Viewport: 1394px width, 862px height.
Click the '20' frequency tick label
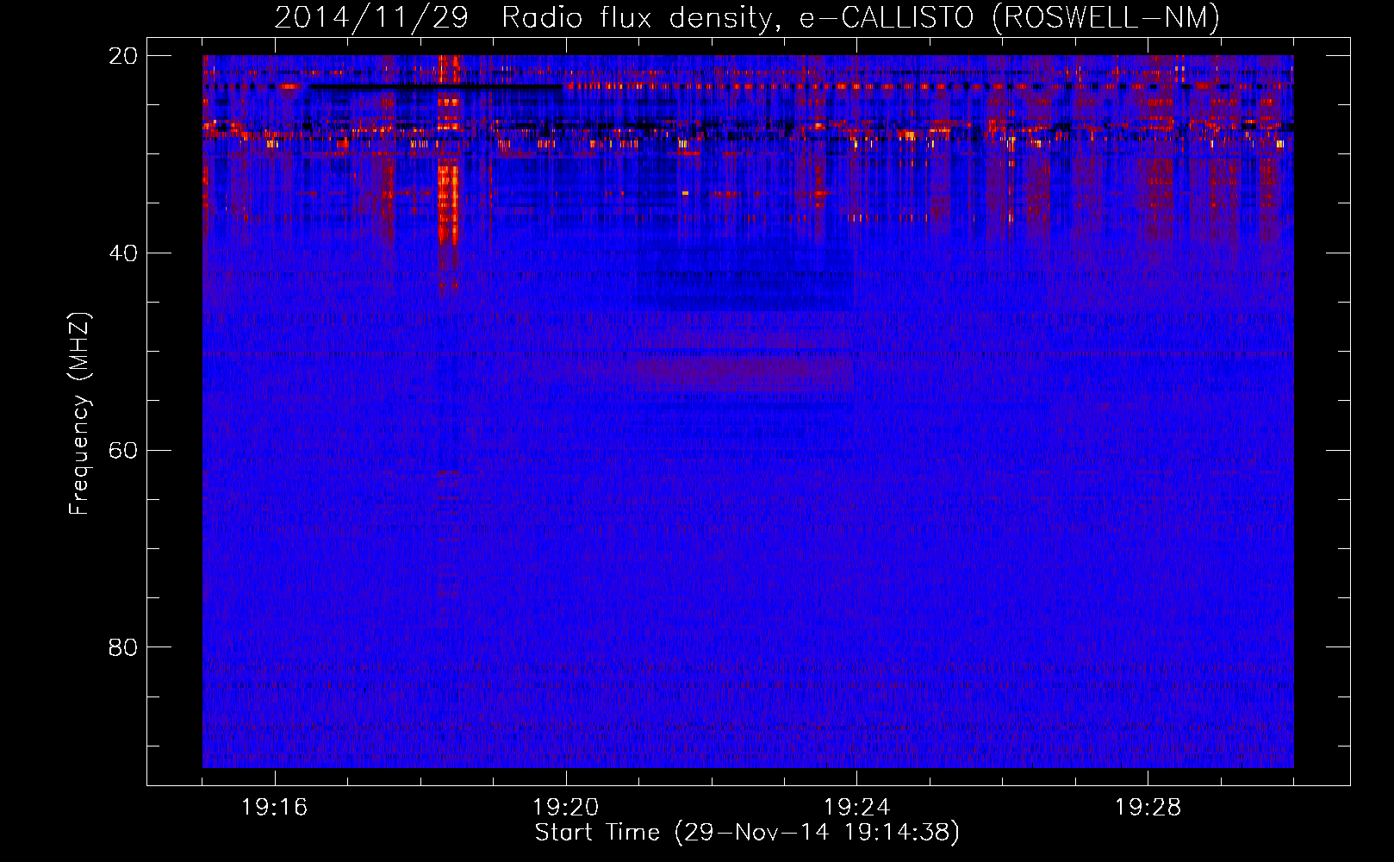coord(123,56)
